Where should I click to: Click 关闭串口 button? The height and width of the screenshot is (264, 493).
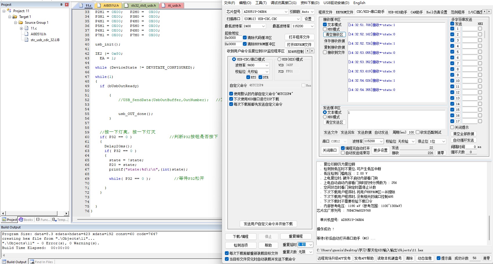click(x=329, y=150)
